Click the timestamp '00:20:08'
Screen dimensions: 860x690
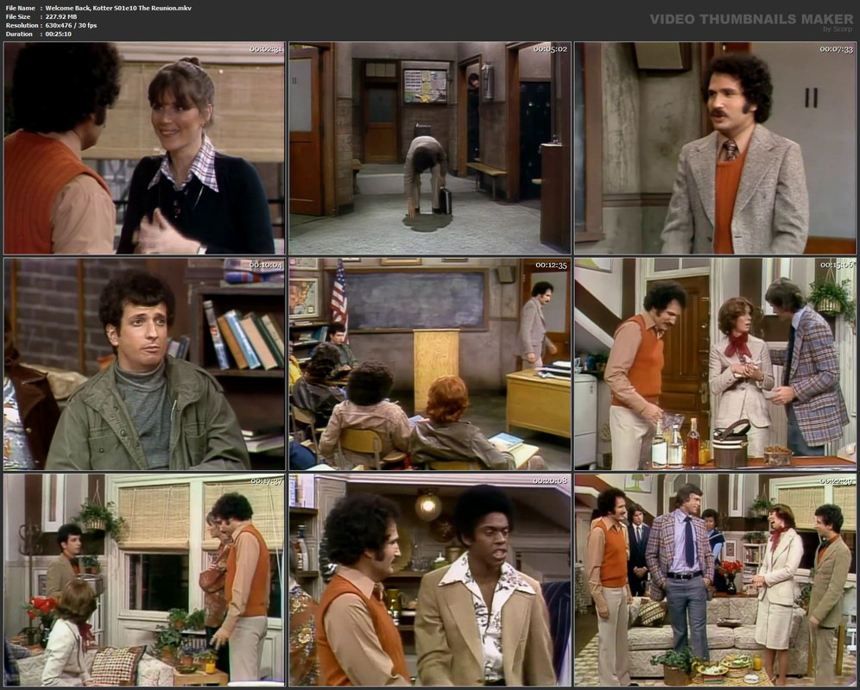[x=551, y=480]
